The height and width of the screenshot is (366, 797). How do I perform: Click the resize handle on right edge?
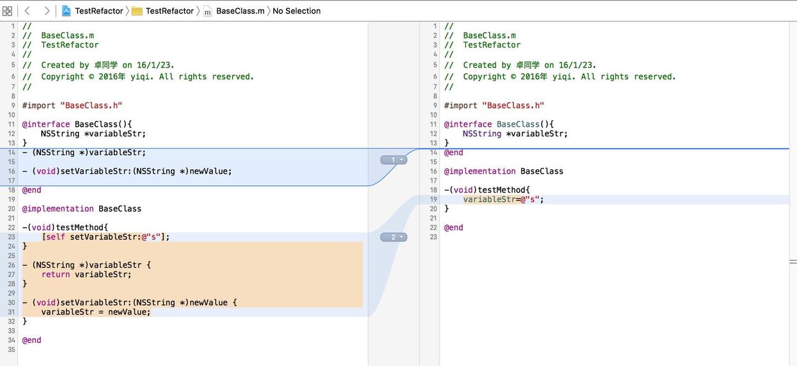coord(793,262)
